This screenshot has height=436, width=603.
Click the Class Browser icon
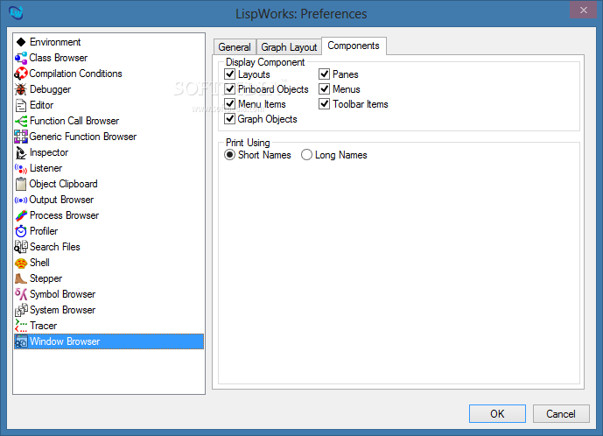pyautogui.click(x=21, y=58)
